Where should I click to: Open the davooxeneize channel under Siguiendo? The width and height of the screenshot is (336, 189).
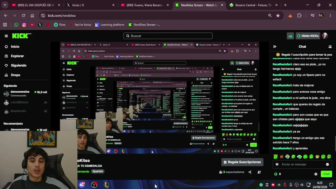[25, 93]
